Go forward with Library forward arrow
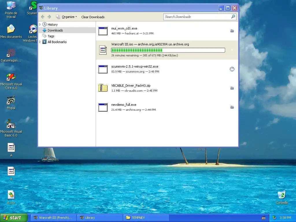Viewport: 296px width, 222px height. 49,17
